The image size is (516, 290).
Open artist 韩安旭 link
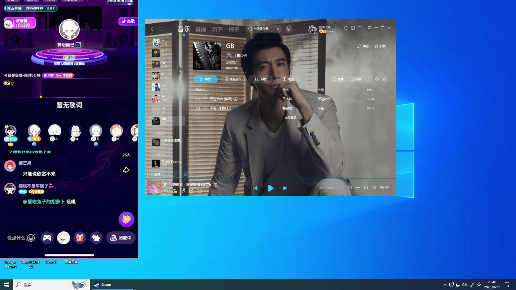[x=287, y=108]
